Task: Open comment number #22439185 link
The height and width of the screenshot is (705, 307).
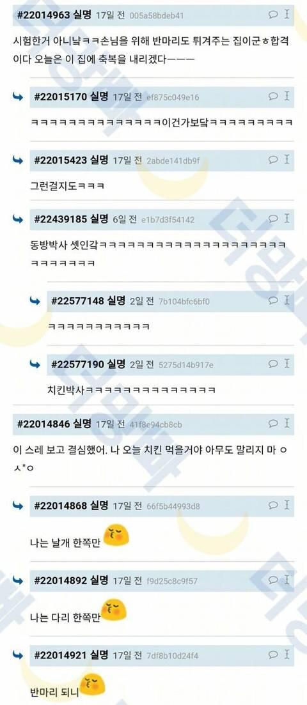Action: (61, 219)
